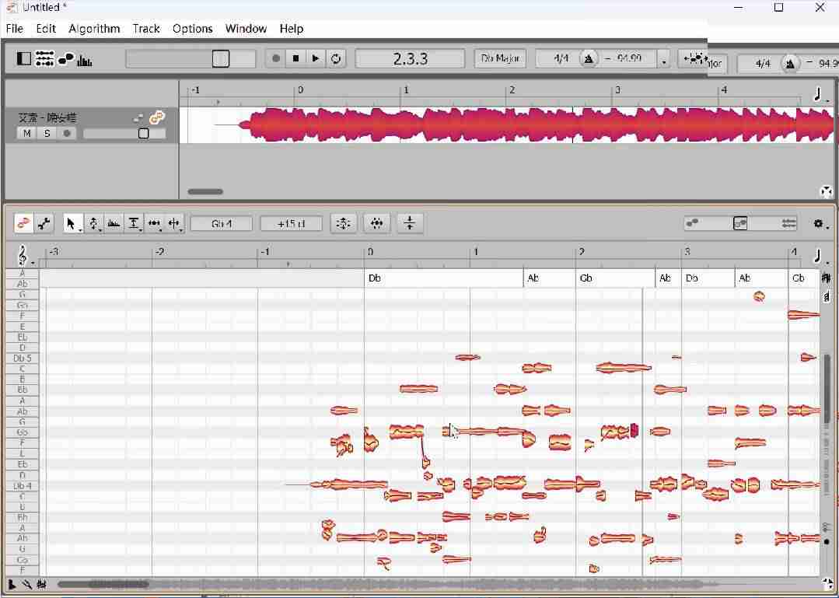Select the Main arrow tool
Screen dimensions: 839x598
pos(71,224)
